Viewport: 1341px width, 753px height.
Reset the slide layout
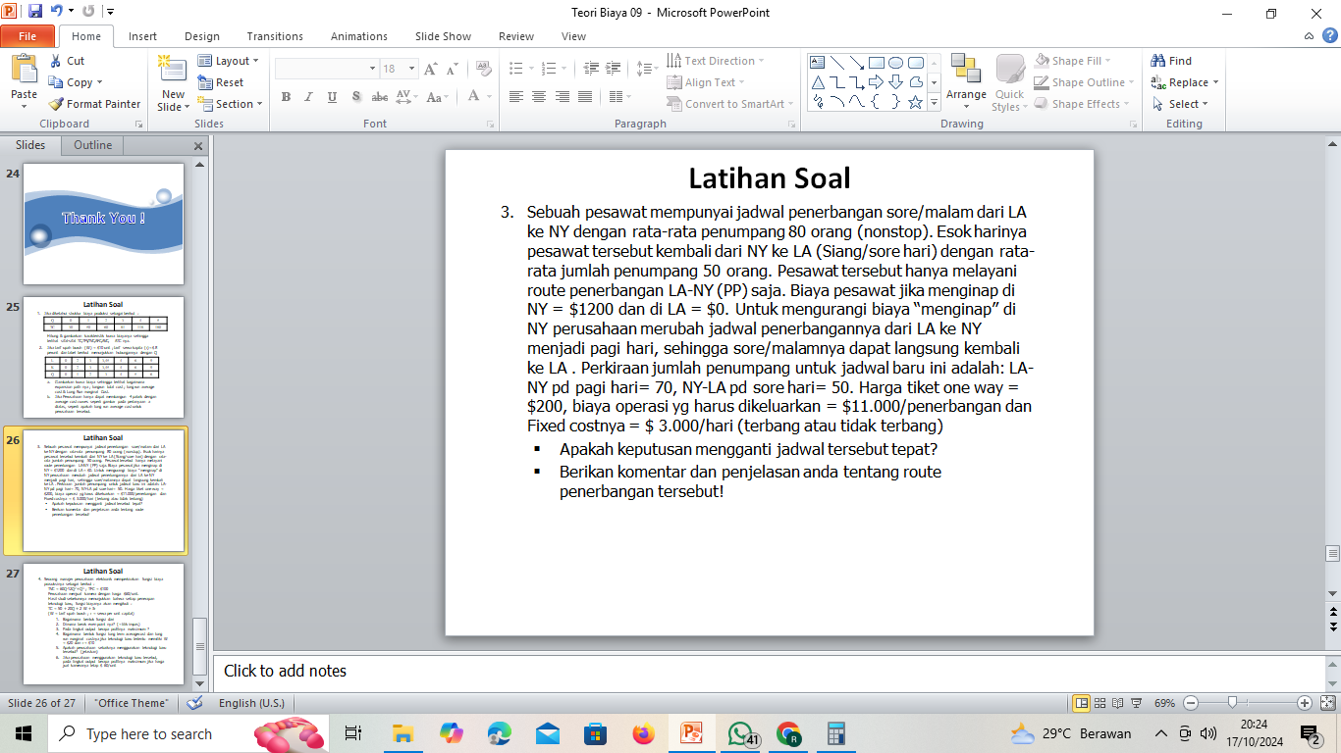(221, 82)
